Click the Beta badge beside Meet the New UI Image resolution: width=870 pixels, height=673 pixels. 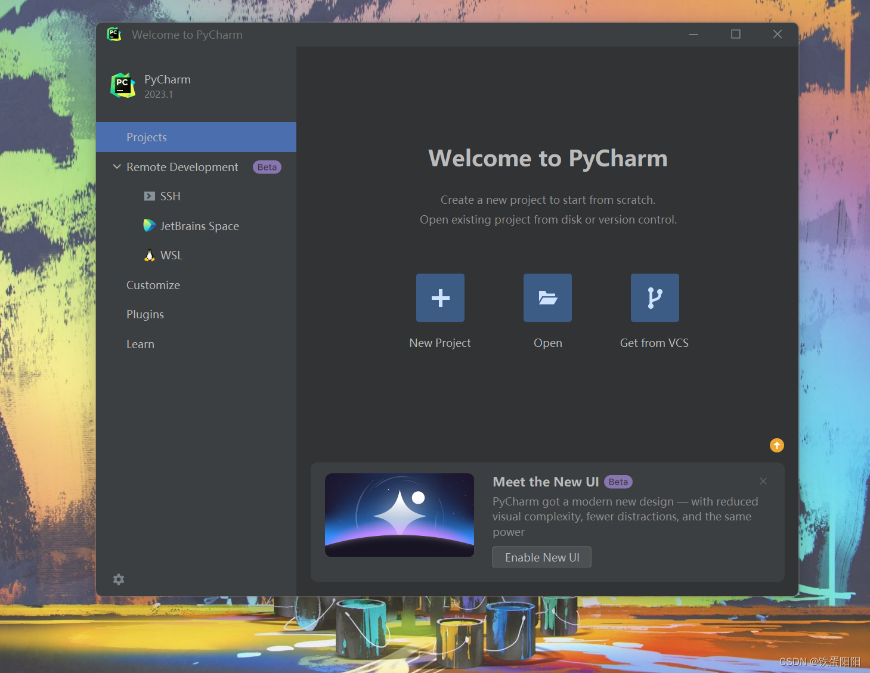point(618,482)
